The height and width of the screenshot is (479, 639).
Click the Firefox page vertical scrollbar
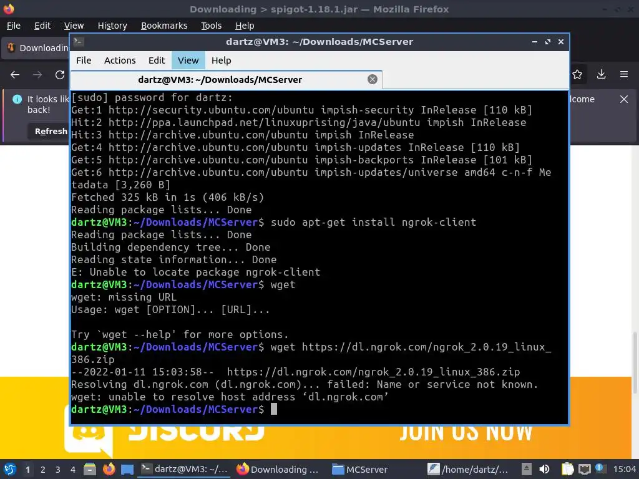click(x=635, y=362)
